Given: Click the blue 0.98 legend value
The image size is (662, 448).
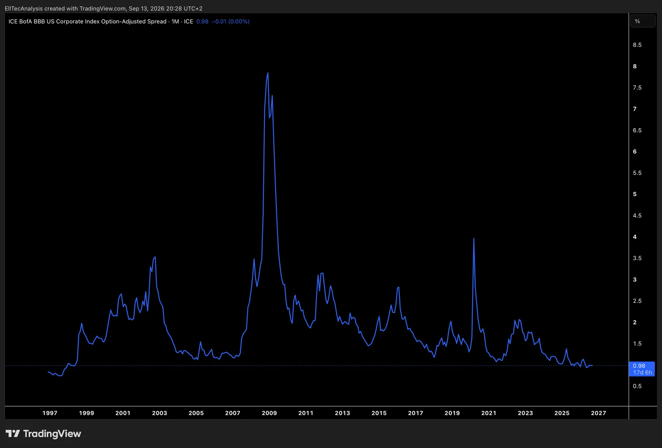Looking at the screenshot, I should 202,22.
